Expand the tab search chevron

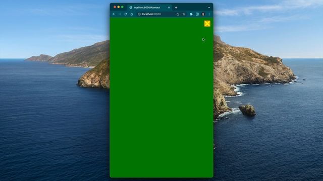tap(209, 8)
